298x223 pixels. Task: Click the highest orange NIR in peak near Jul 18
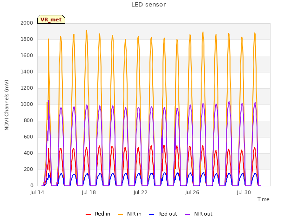point(87,31)
